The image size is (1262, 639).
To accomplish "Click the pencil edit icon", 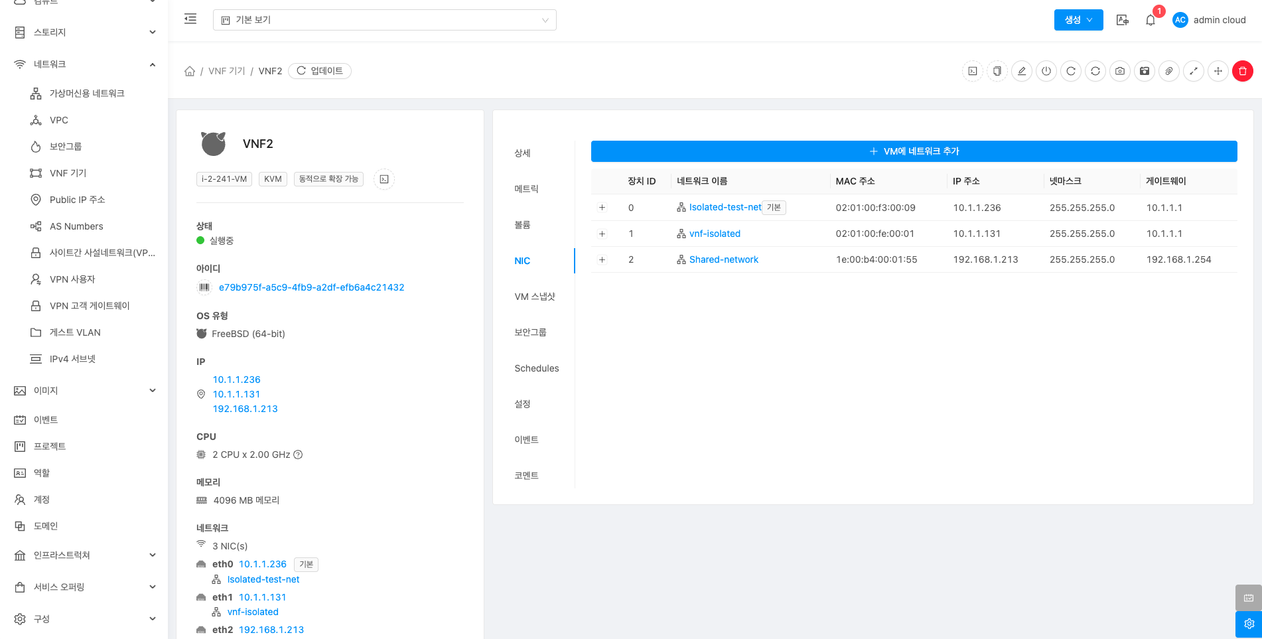I will click(1022, 71).
